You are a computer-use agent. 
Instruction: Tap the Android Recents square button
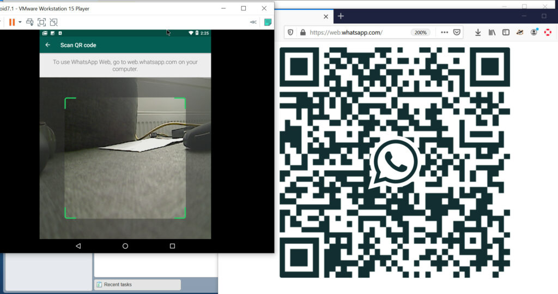click(x=172, y=246)
